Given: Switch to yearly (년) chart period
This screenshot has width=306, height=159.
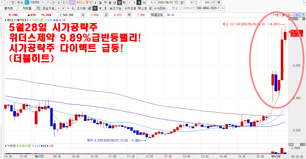Looking at the screenshot, I should [114, 3].
